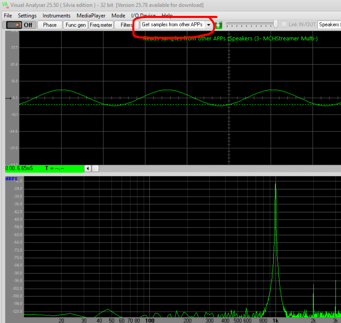Launch the Func gen function generator
The image size is (341, 323).
[x=75, y=25]
